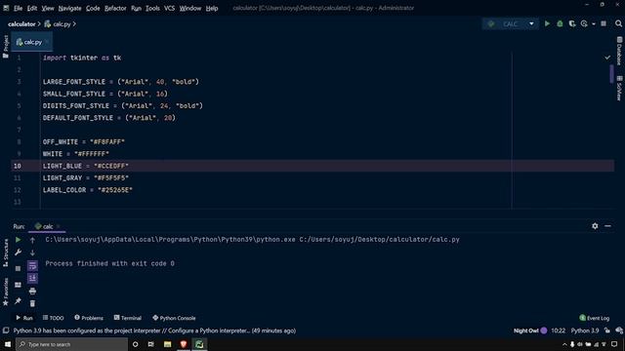Open Run panel settings gear
The width and height of the screenshot is (625, 351).
(x=595, y=226)
